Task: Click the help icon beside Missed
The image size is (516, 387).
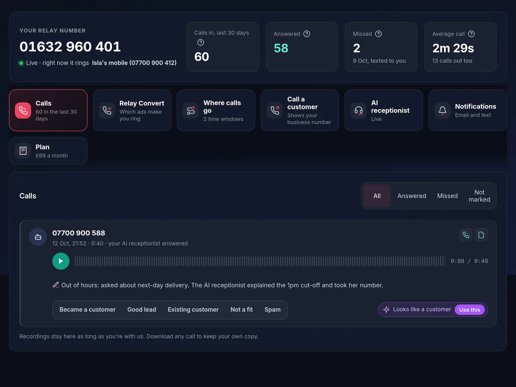Action: [x=378, y=34]
